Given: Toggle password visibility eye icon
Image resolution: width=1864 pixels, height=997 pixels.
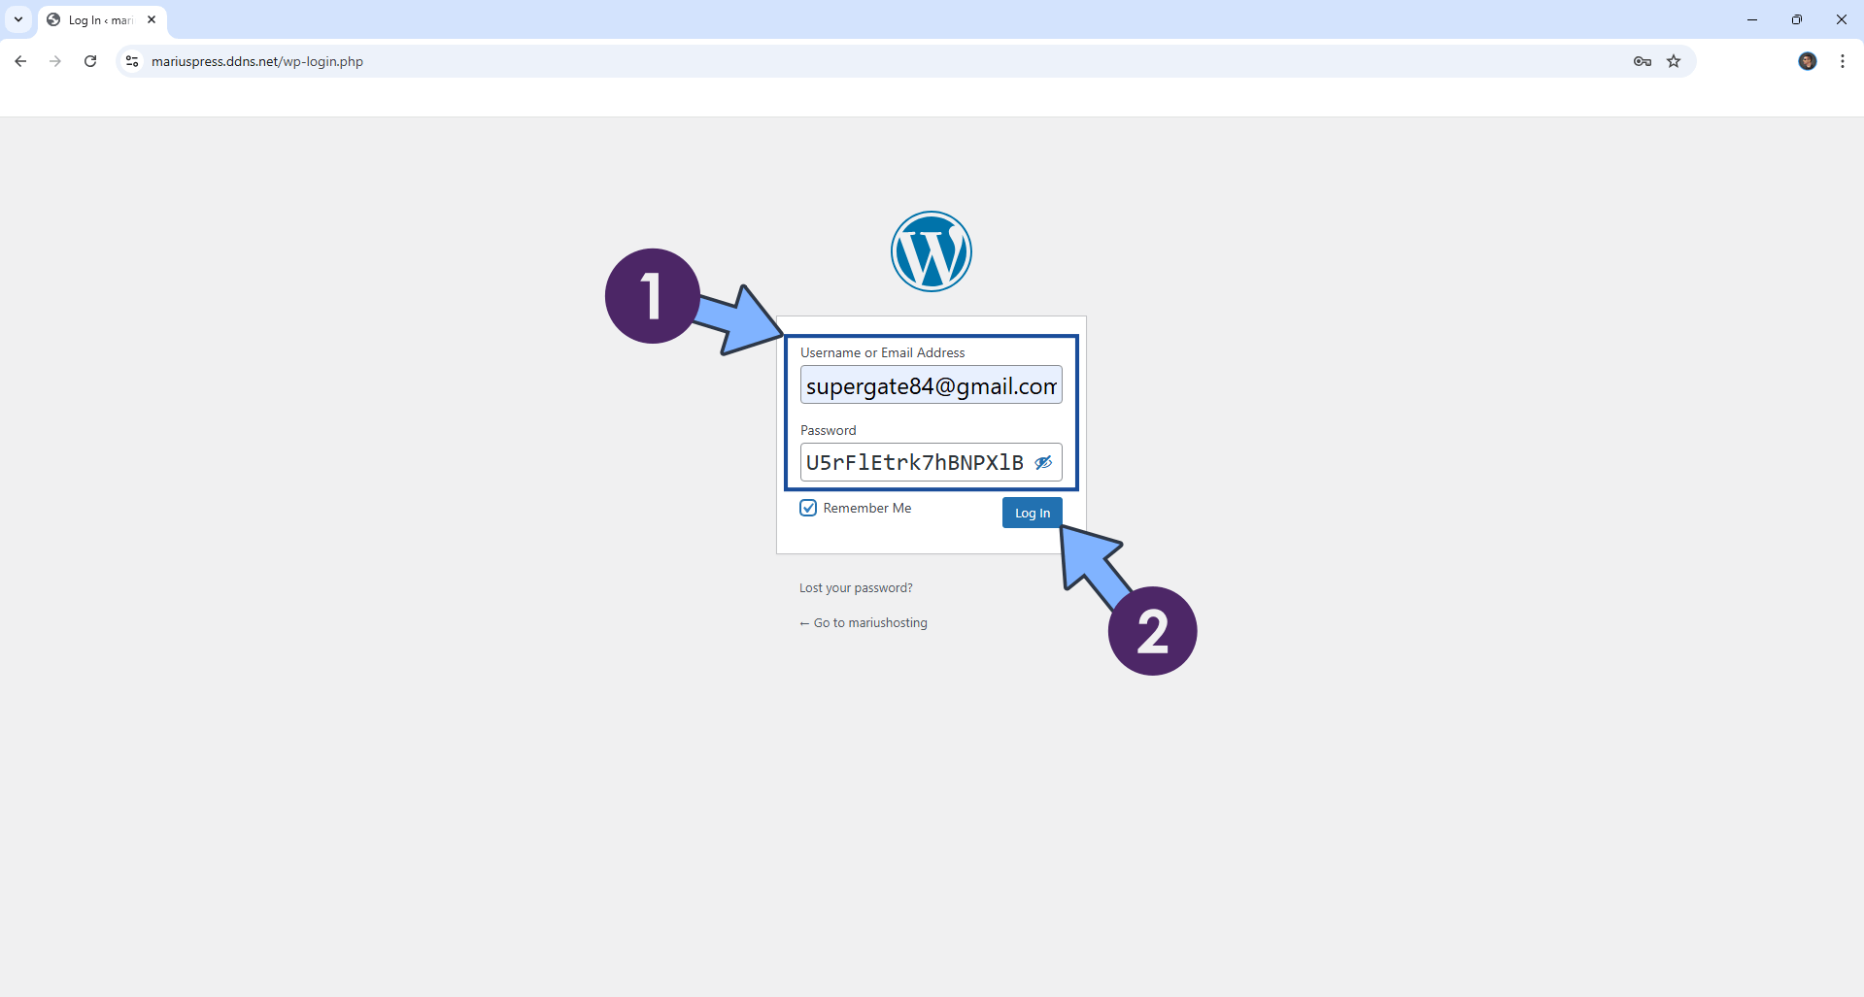Looking at the screenshot, I should point(1043,463).
